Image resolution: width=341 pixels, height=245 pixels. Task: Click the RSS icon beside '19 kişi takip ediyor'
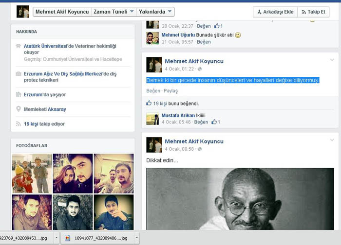[19, 124]
